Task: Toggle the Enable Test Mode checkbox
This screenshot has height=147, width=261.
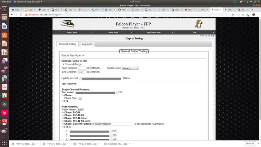Action: click(83, 55)
